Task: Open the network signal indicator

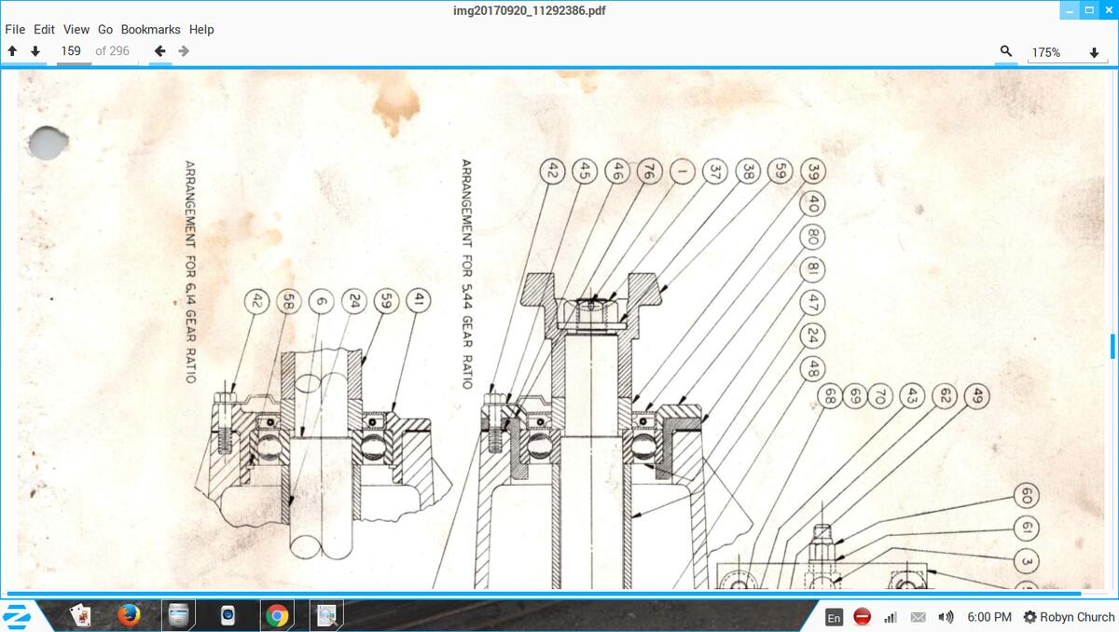Action: [890, 617]
